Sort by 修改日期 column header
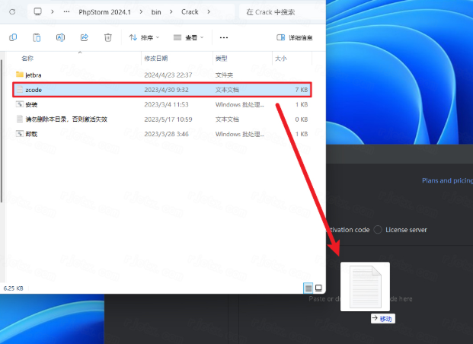 click(x=156, y=59)
